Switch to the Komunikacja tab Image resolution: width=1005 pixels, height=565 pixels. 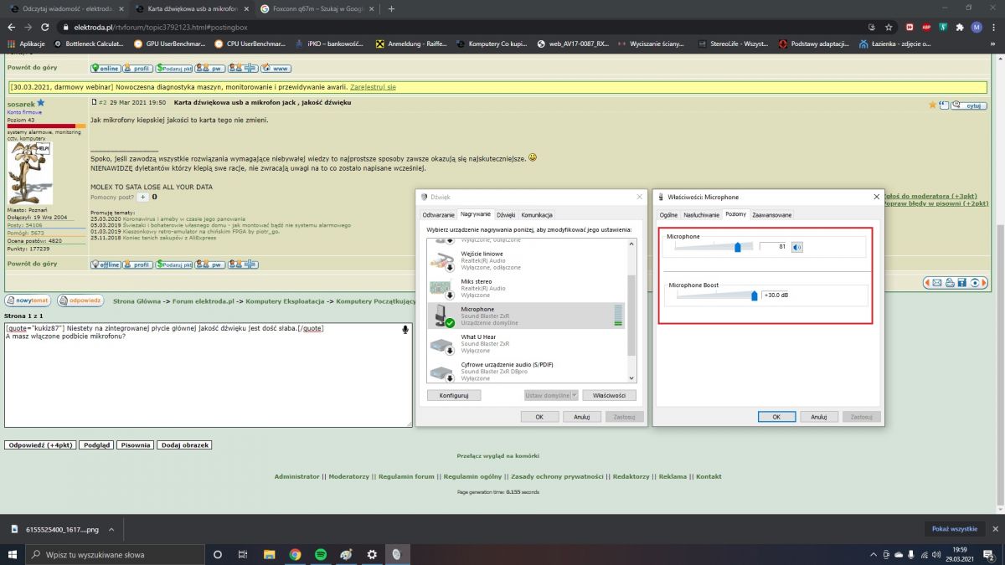537,215
